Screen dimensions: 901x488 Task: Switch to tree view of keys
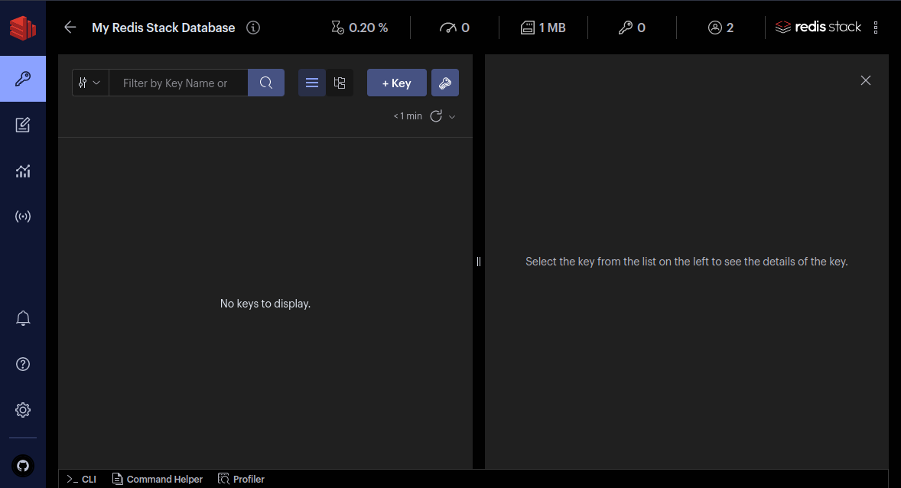[340, 83]
